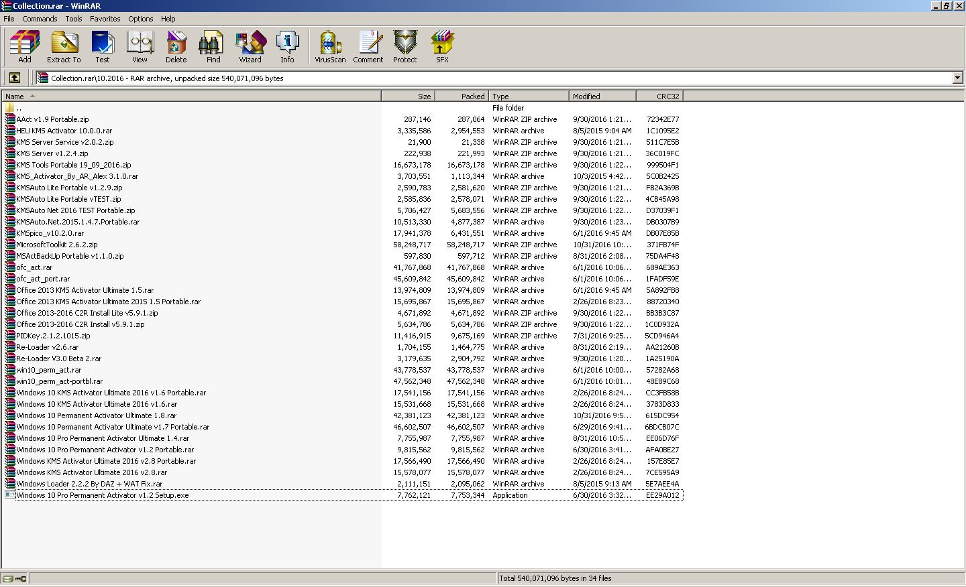Click status text 'Total 540,071,096 bytes in 34 files'
Screen dimensions: 966x587
tap(555, 578)
